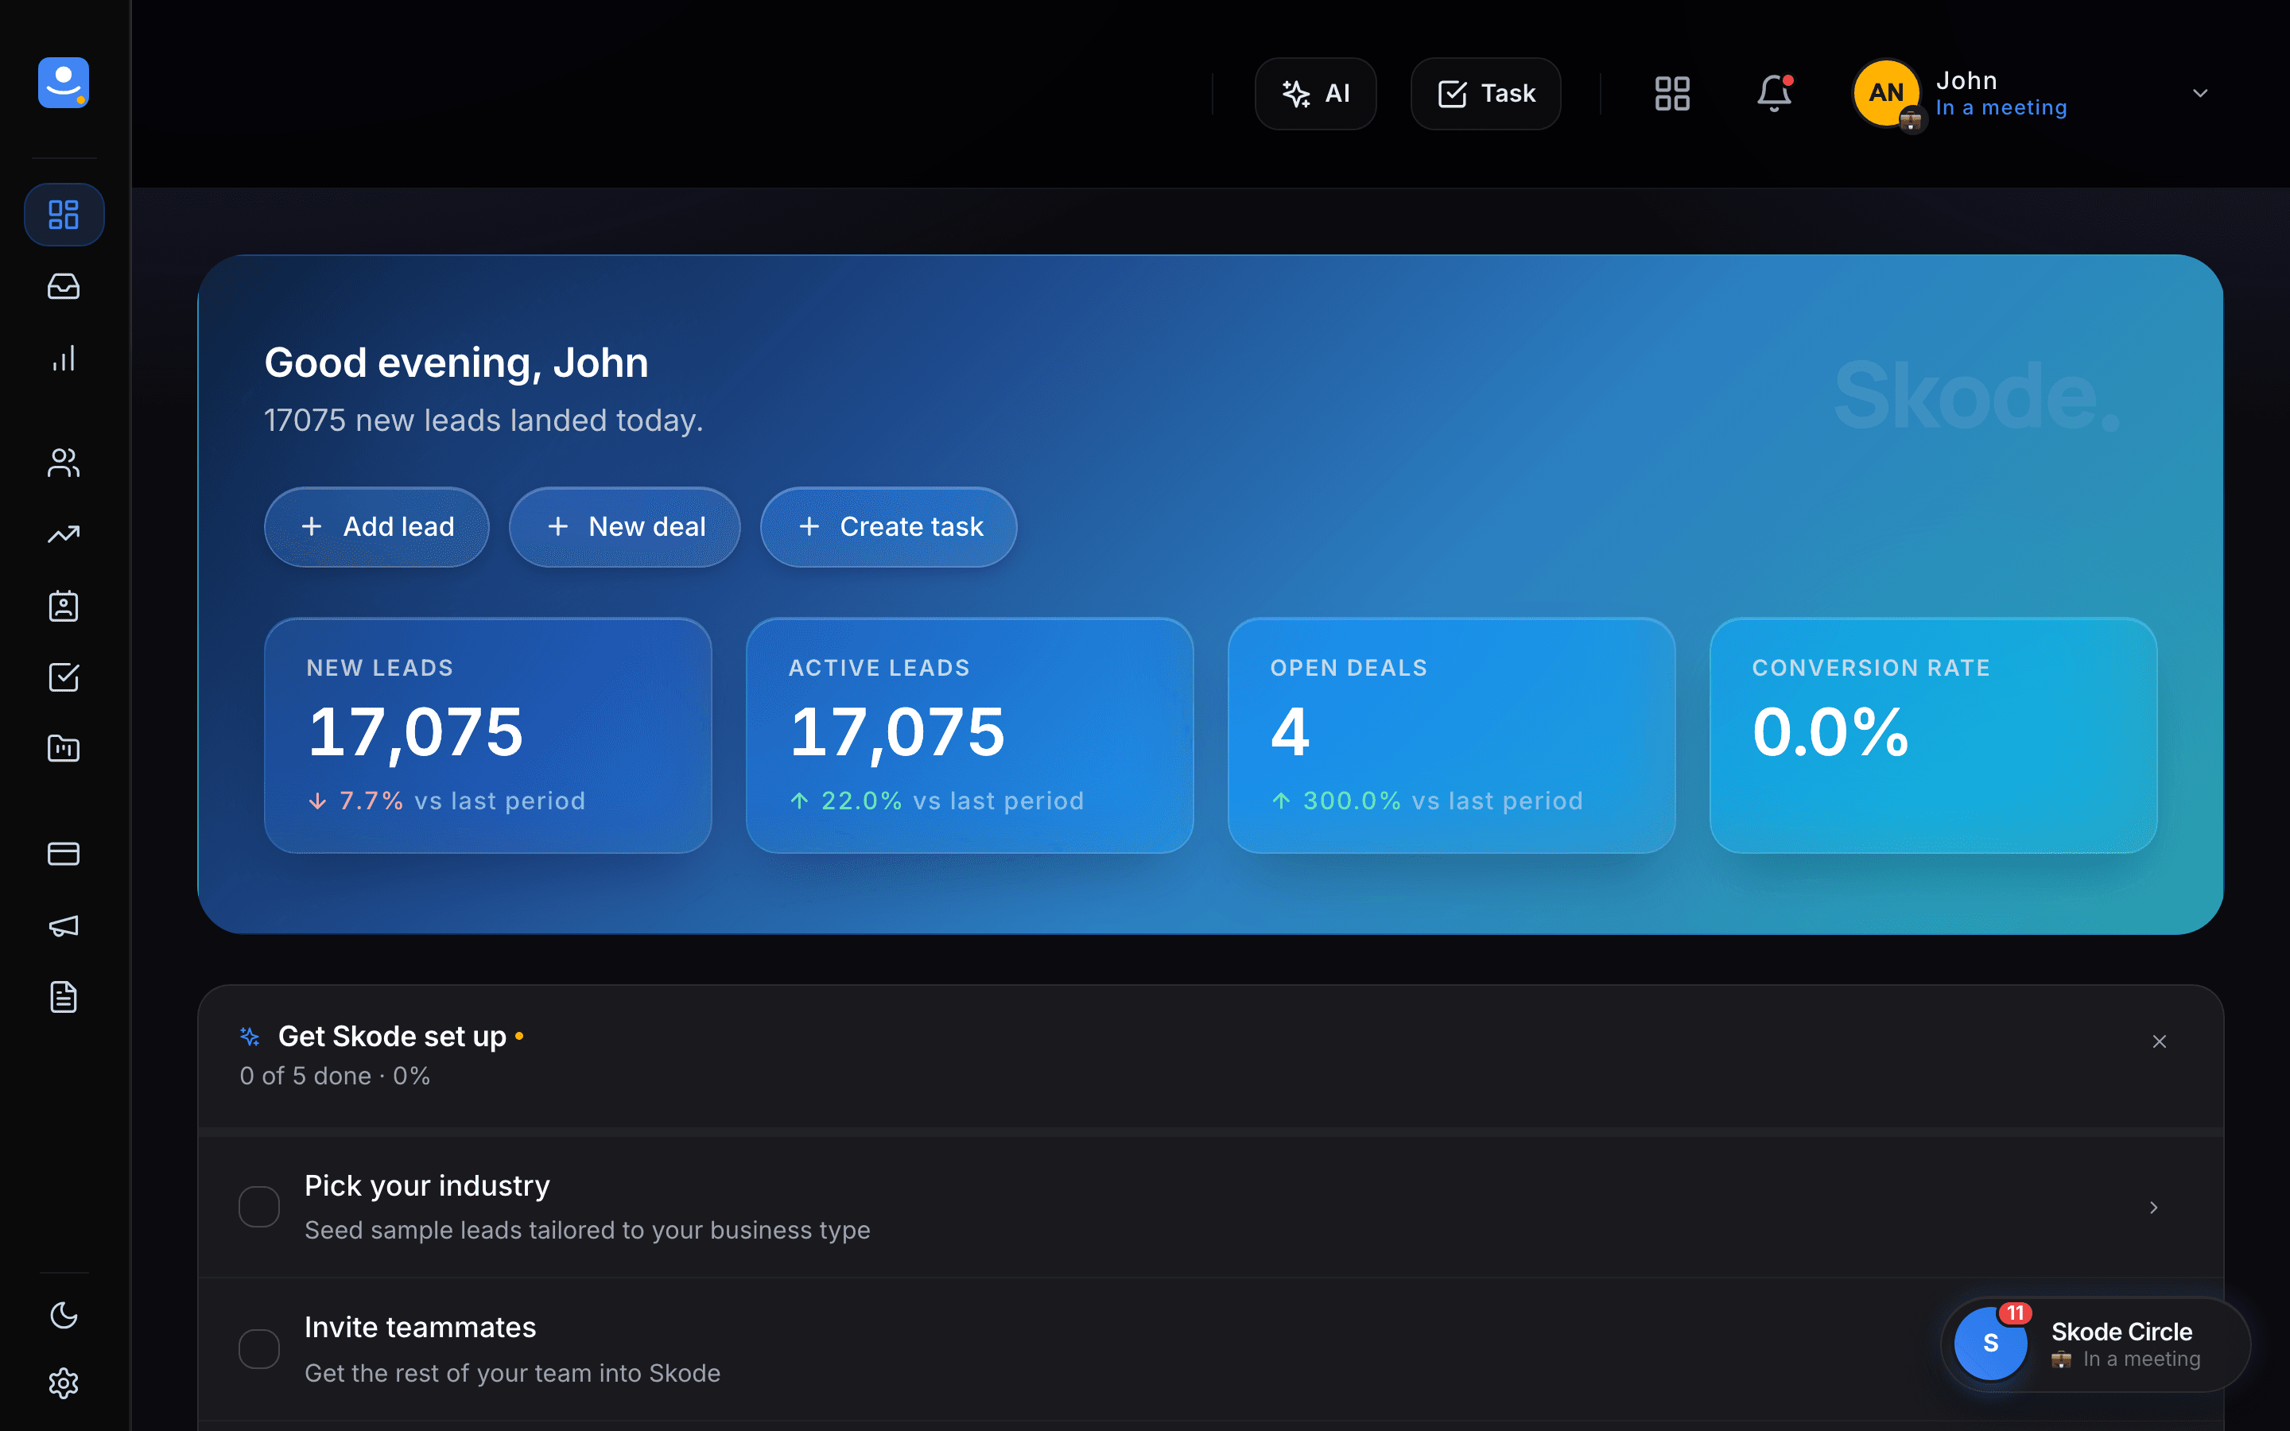Click the Skode logo in sidebar

click(64, 83)
